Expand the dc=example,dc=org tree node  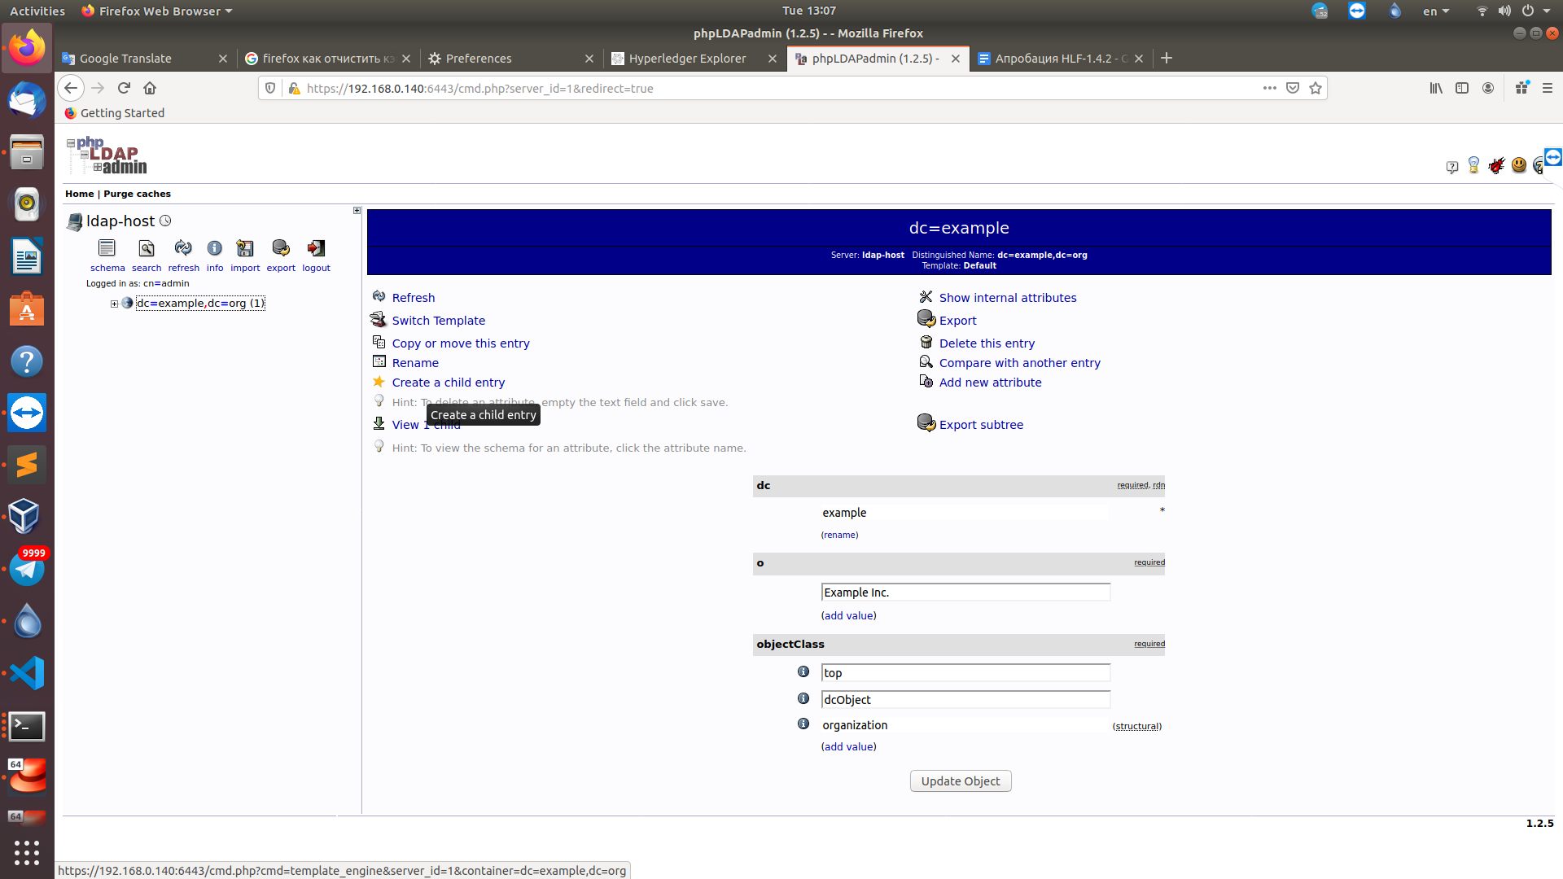pos(115,304)
